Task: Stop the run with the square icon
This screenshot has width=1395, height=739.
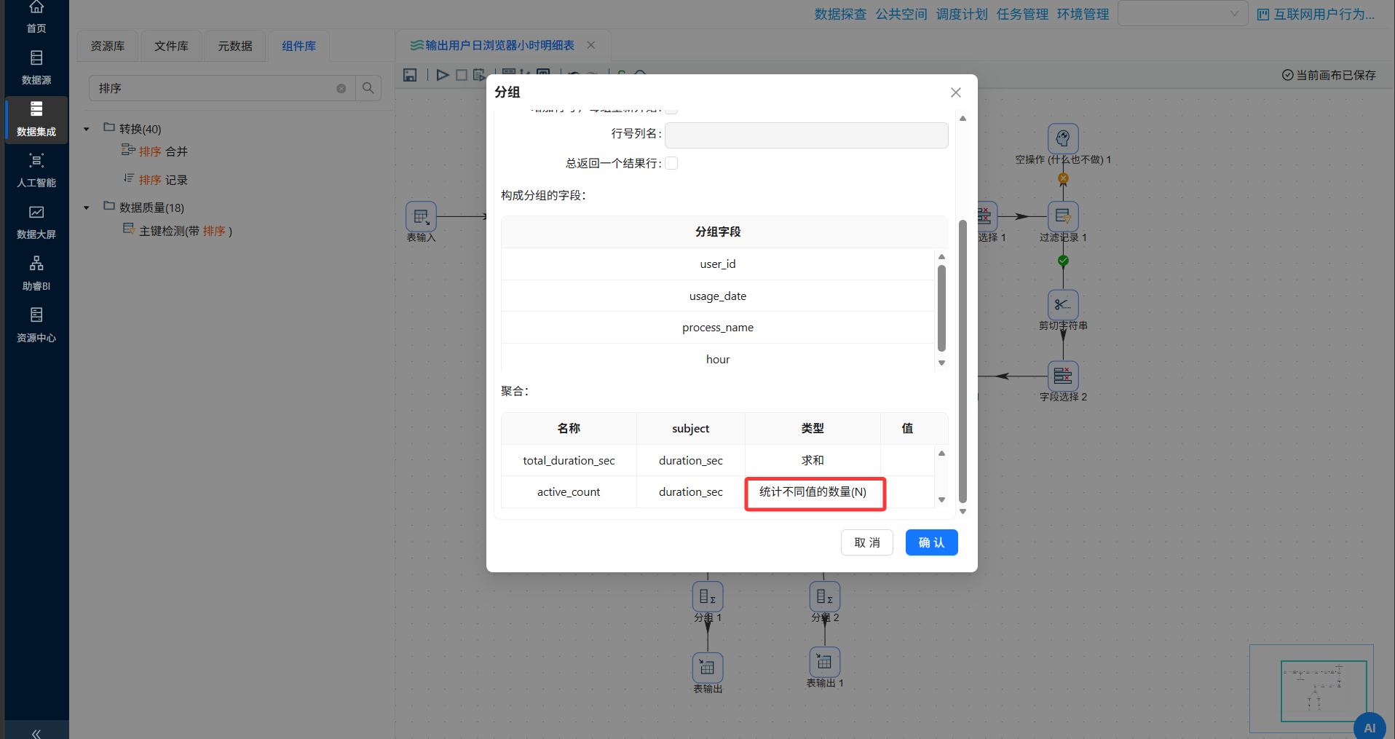Action: [462, 75]
